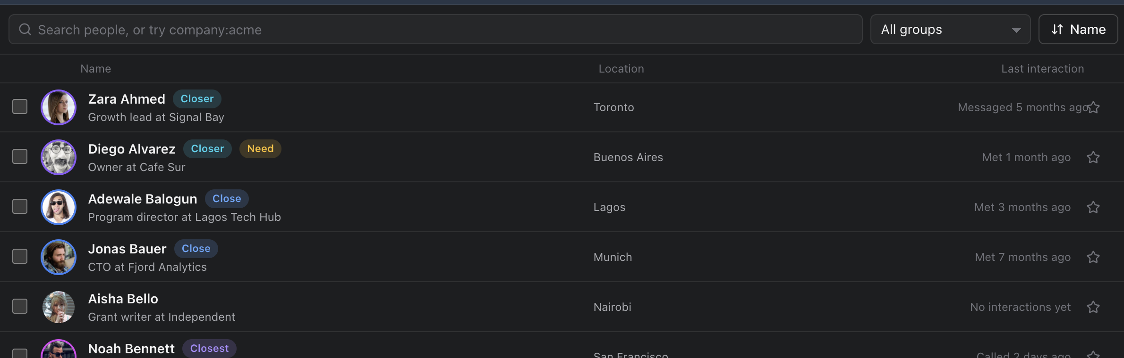Click Close tag on Jonas Bauer
The height and width of the screenshot is (358, 1124).
point(196,249)
